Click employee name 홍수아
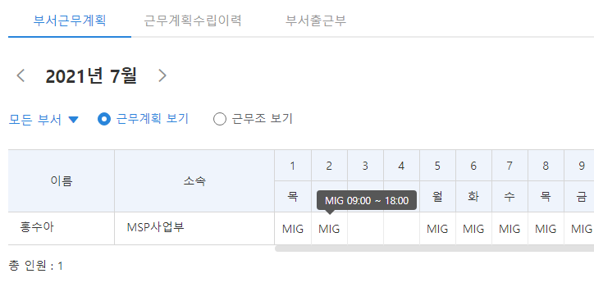 [x=37, y=227]
